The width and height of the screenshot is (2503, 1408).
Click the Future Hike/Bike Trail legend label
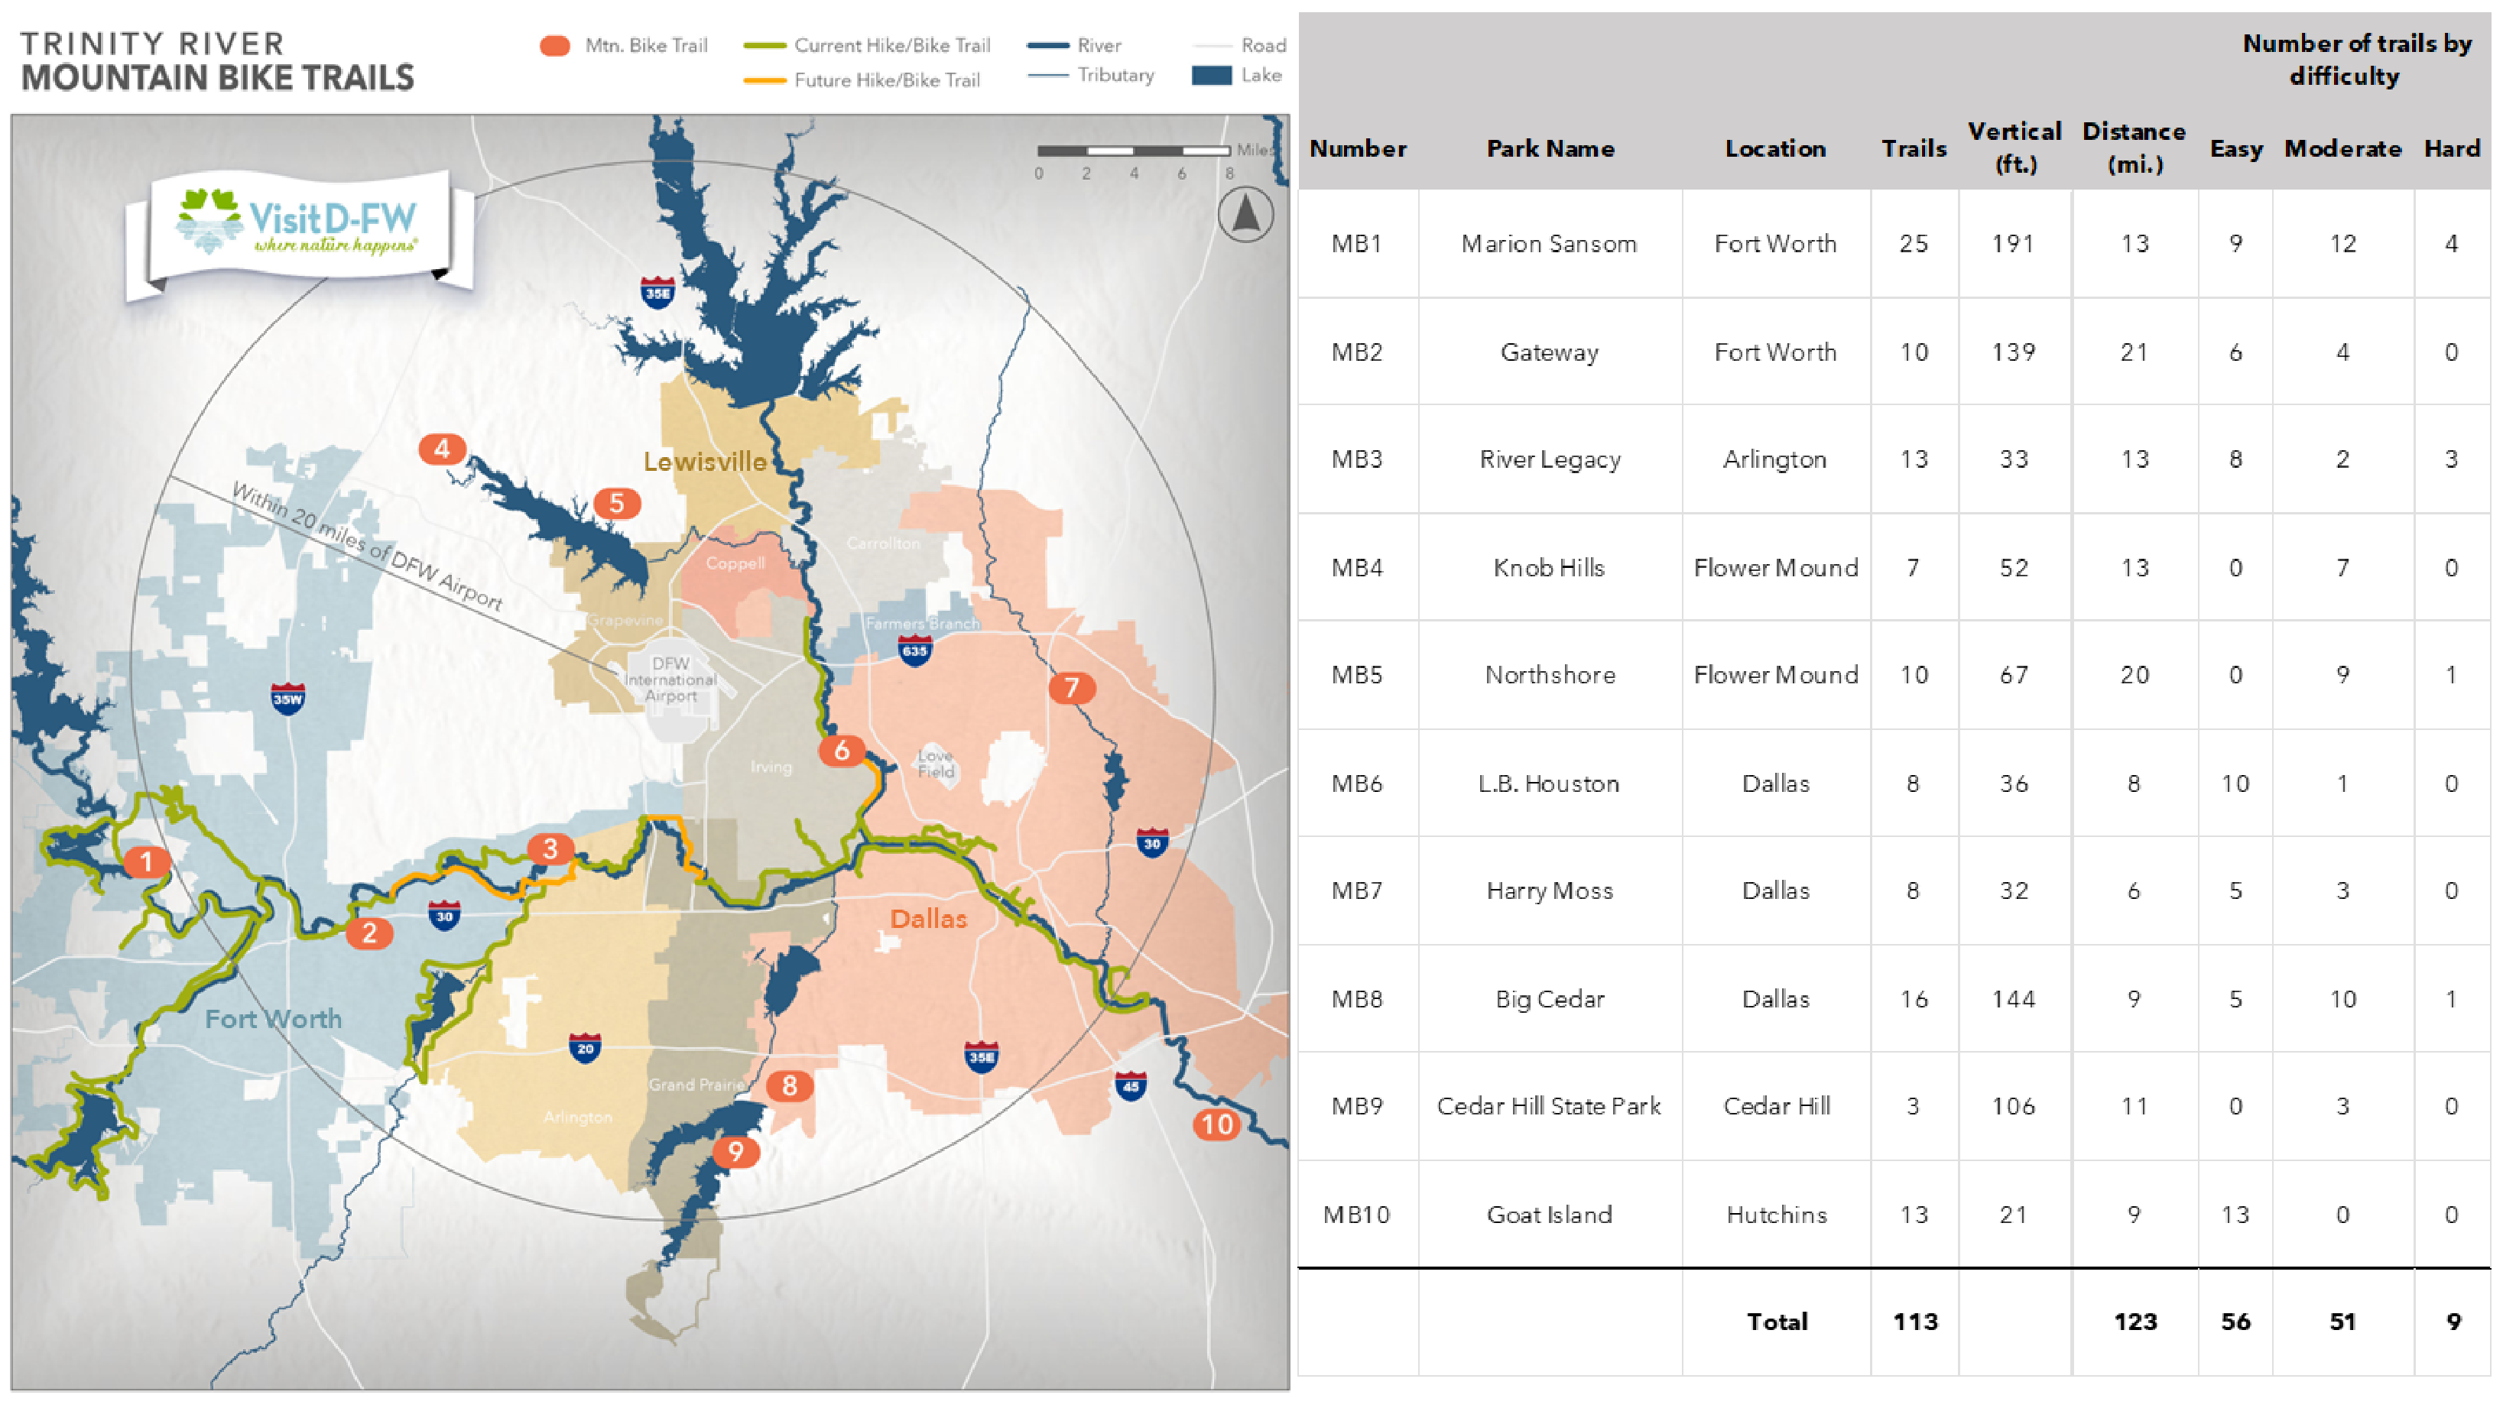click(887, 81)
